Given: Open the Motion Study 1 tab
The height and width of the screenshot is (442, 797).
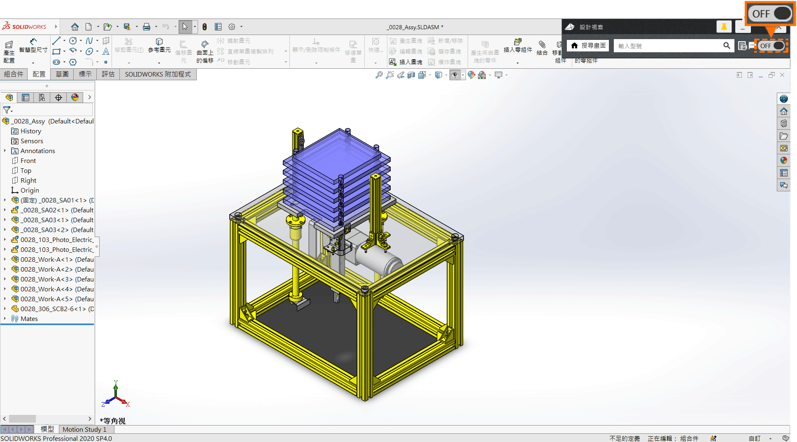Looking at the screenshot, I should pos(84,429).
